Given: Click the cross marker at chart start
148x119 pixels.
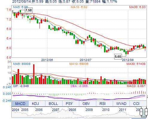Looking at the screenshot, I should point(13,11).
